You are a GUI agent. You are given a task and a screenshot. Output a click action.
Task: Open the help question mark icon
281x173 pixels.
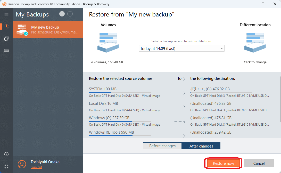pos(6,154)
